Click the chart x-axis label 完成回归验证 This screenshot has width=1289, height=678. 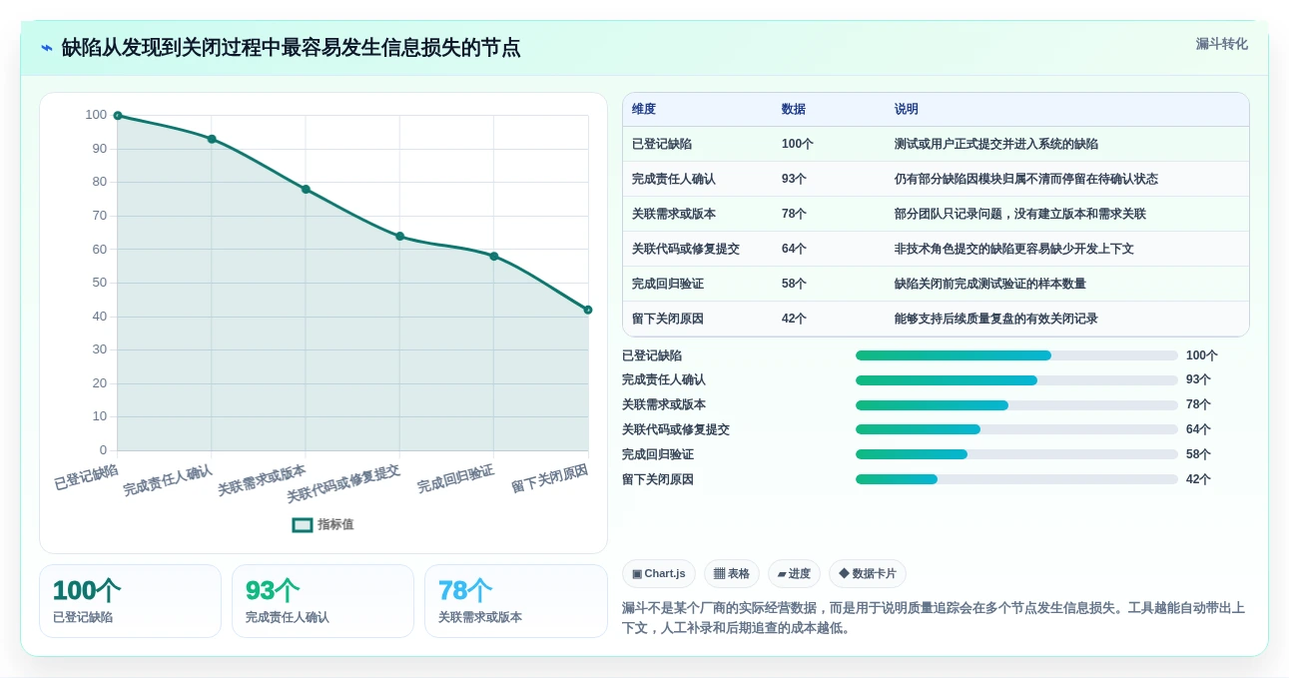pyautogui.click(x=455, y=478)
